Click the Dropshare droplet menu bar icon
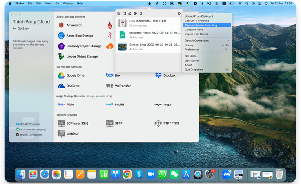This screenshot has height=184, width=301. click(149, 4)
